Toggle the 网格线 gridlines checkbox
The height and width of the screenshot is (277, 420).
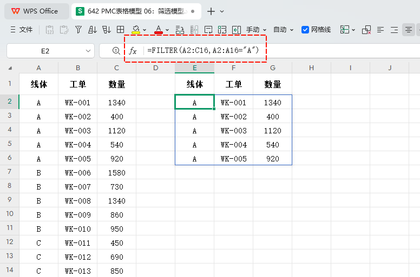pos(305,30)
